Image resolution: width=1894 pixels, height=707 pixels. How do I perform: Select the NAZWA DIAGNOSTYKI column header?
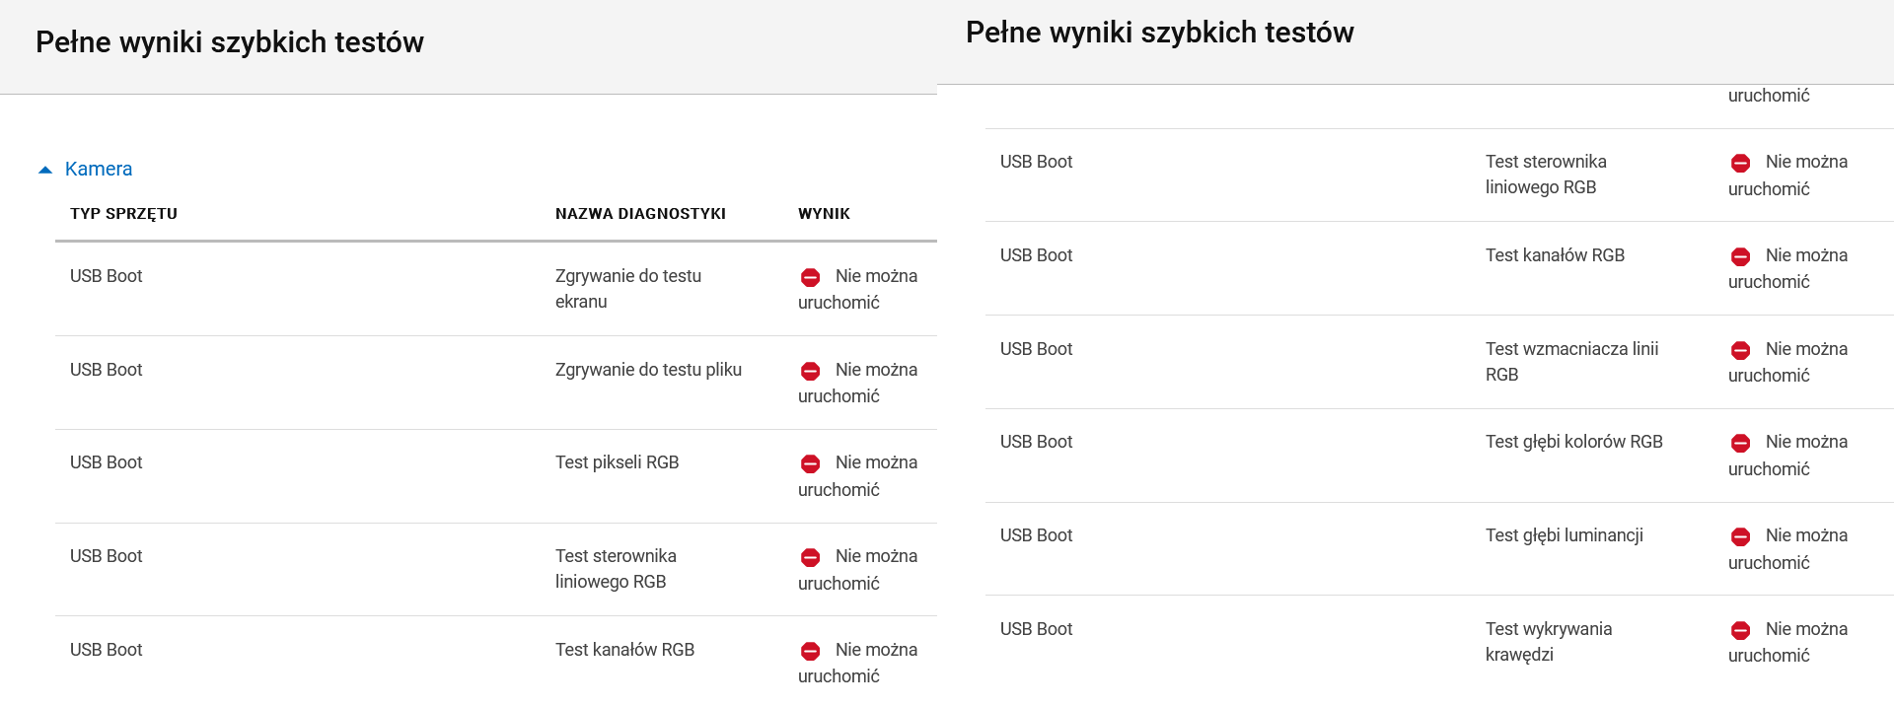pos(640,213)
